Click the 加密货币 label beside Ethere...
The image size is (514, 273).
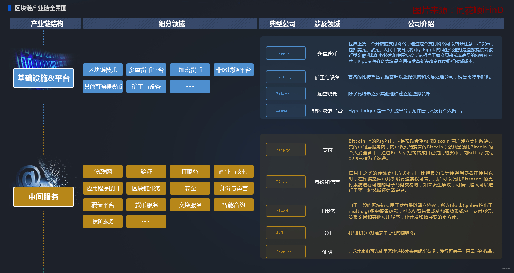tap(327, 94)
